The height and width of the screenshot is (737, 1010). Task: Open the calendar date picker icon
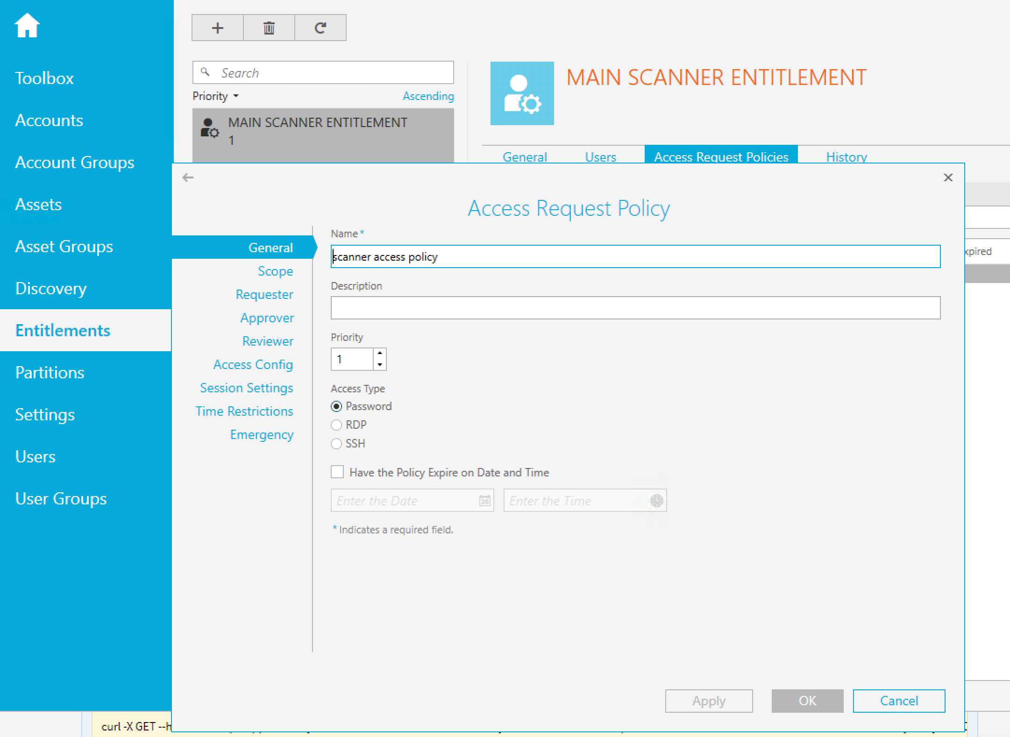[x=485, y=501]
